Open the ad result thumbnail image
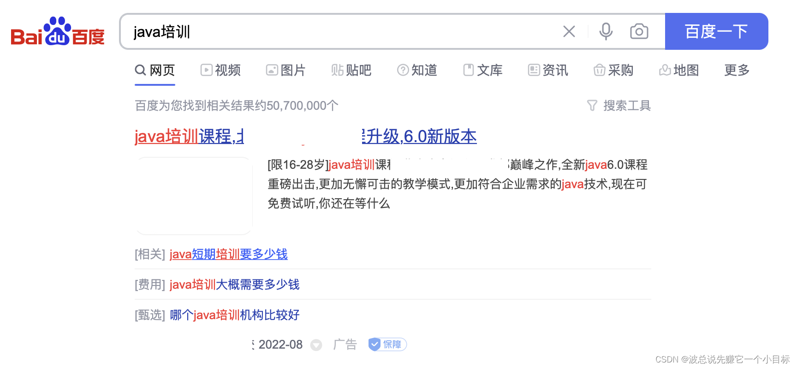Viewport: 797px width, 368px height. pos(194,196)
